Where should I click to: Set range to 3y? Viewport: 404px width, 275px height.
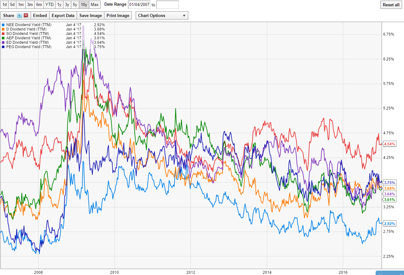pos(67,5)
